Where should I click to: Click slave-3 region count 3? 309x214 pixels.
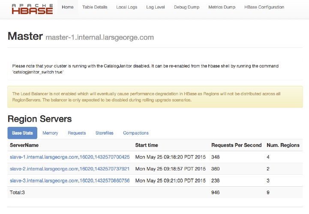(268, 181)
